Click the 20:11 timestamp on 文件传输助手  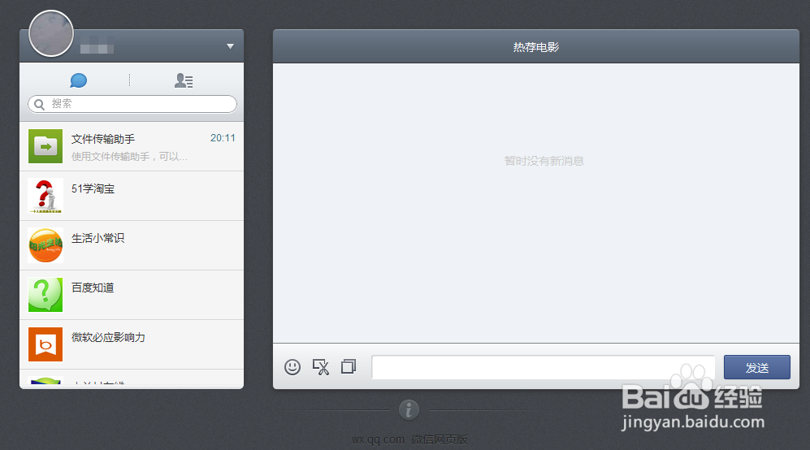click(x=223, y=138)
